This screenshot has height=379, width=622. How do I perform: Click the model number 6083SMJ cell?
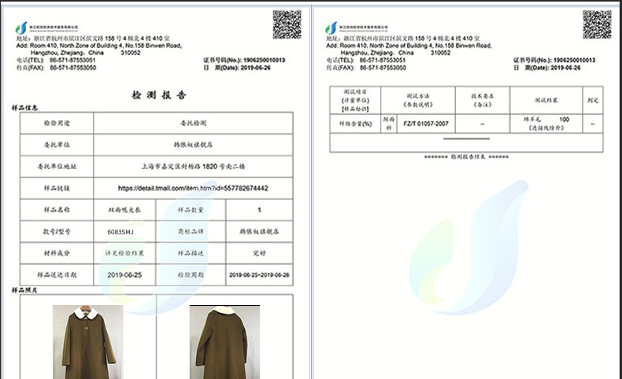tap(124, 233)
